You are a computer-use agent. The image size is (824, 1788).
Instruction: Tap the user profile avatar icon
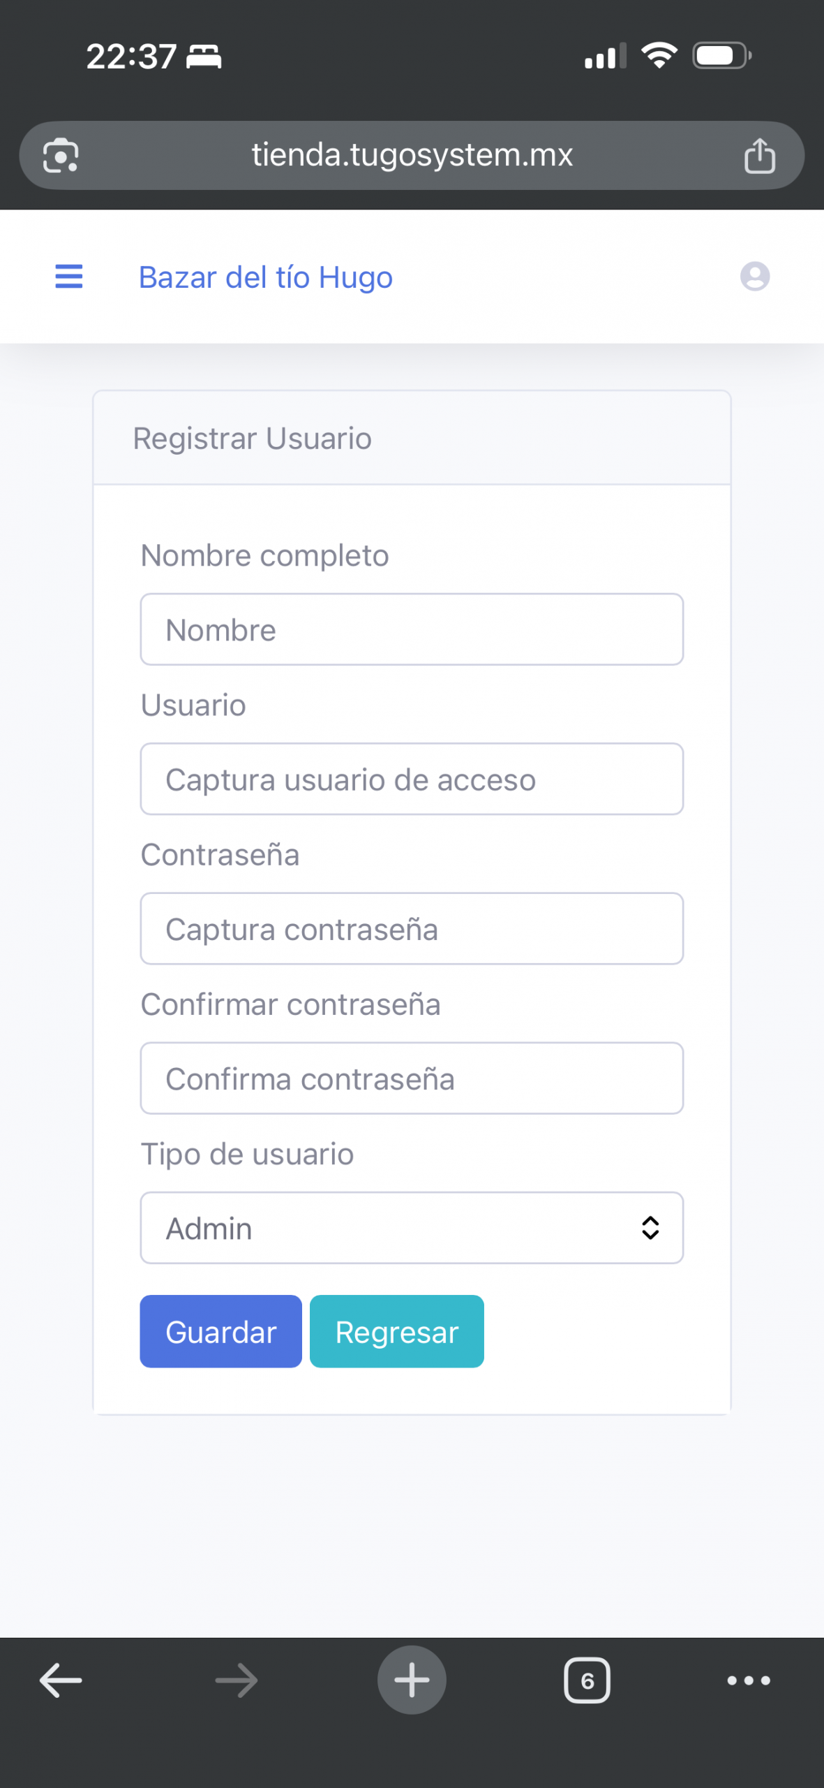tap(754, 277)
